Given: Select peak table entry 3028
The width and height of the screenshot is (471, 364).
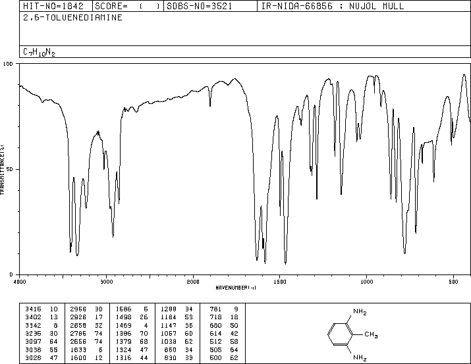Looking at the screenshot, I should click(x=41, y=357).
